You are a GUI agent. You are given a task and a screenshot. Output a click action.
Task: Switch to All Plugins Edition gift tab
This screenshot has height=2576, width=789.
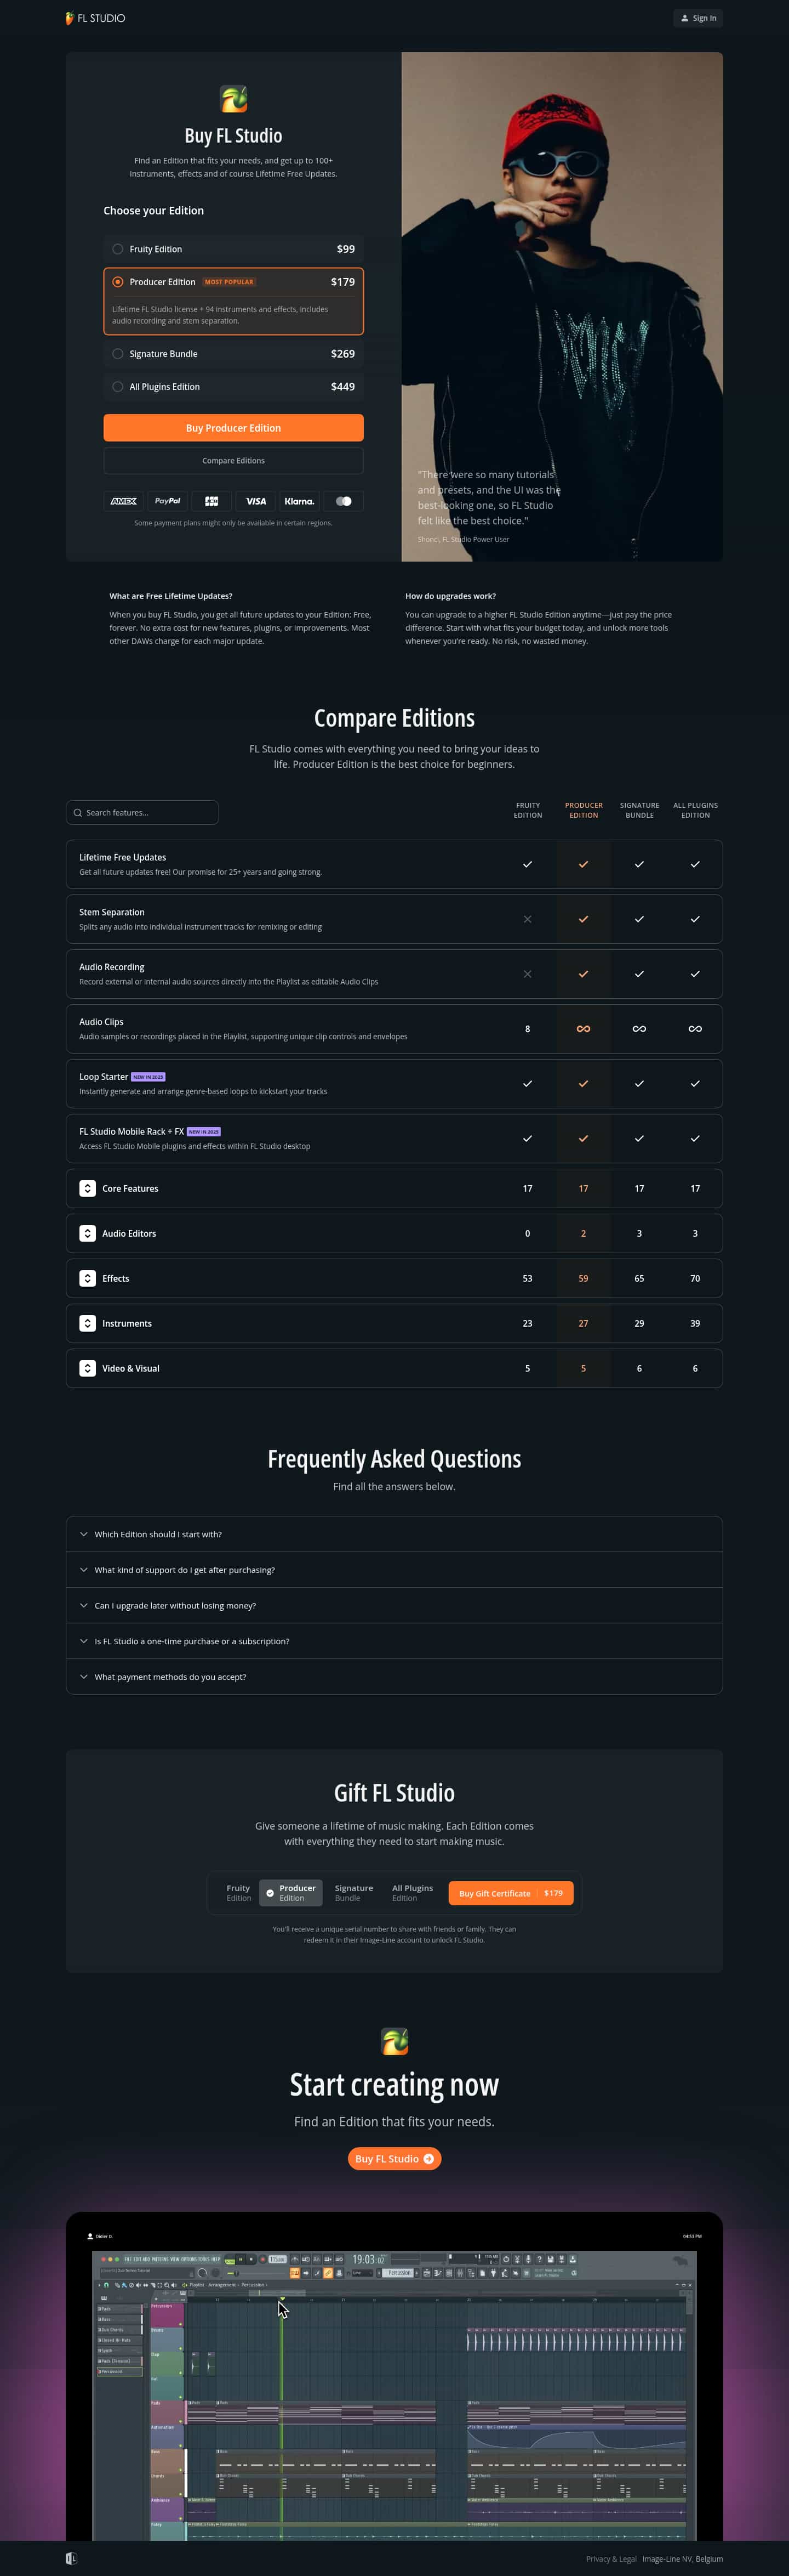pyautogui.click(x=411, y=1893)
